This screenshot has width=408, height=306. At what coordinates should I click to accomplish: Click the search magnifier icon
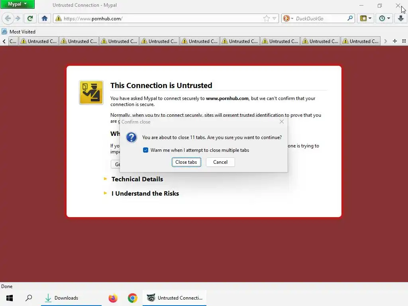click(x=350, y=18)
